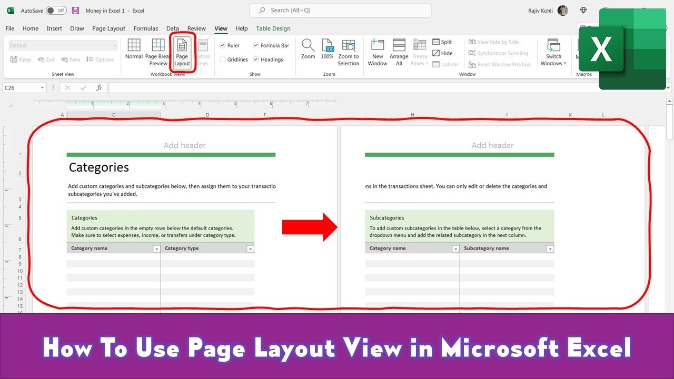
Task: Click the Unhide window button
Action: click(445, 64)
